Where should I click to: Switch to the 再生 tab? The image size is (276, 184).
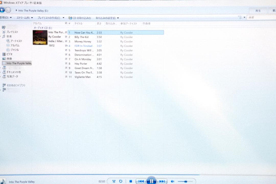tap(258, 11)
